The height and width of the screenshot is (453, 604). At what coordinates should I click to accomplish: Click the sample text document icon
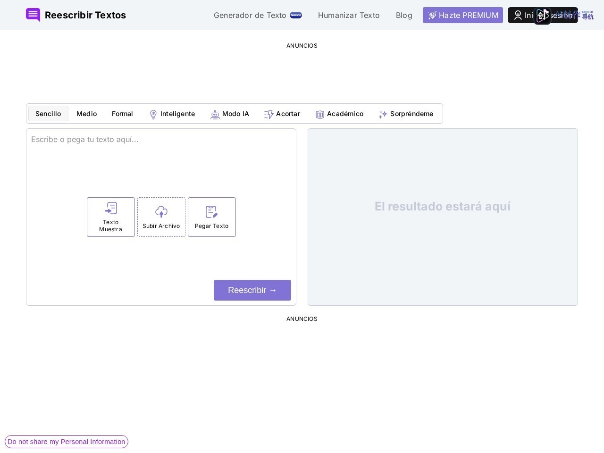click(111, 208)
